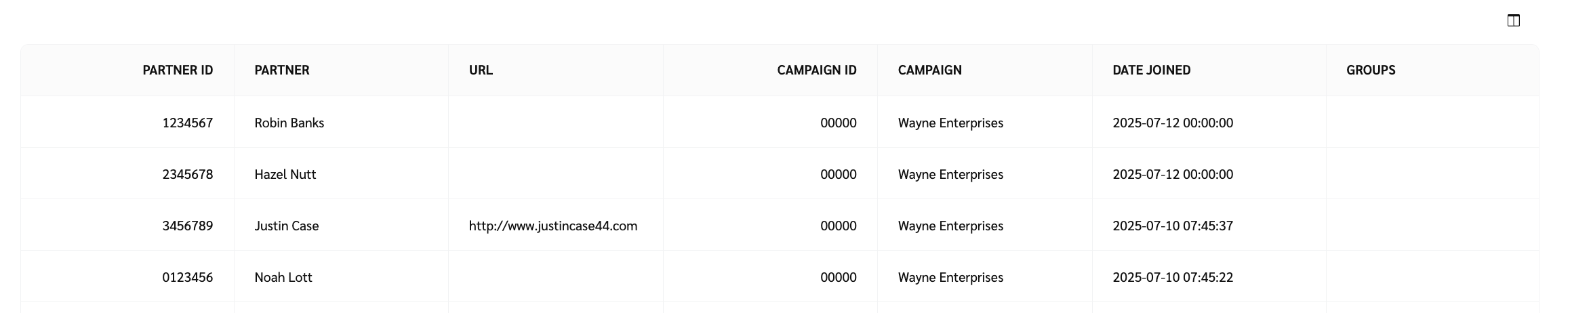Click partner ID 2345678

click(187, 175)
